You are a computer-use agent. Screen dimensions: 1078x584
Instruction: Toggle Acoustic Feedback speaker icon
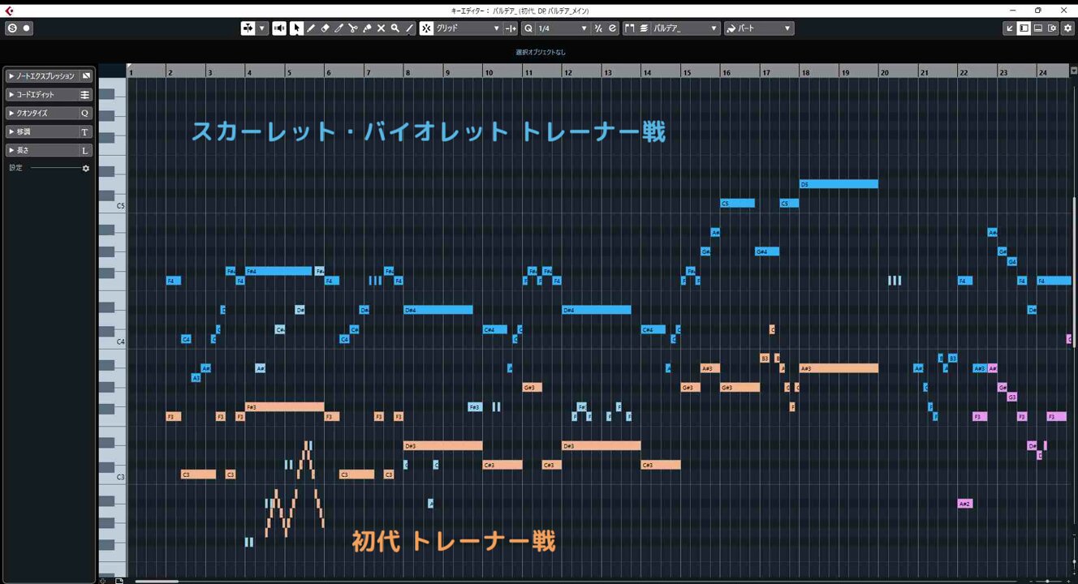click(x=279, y=28)
